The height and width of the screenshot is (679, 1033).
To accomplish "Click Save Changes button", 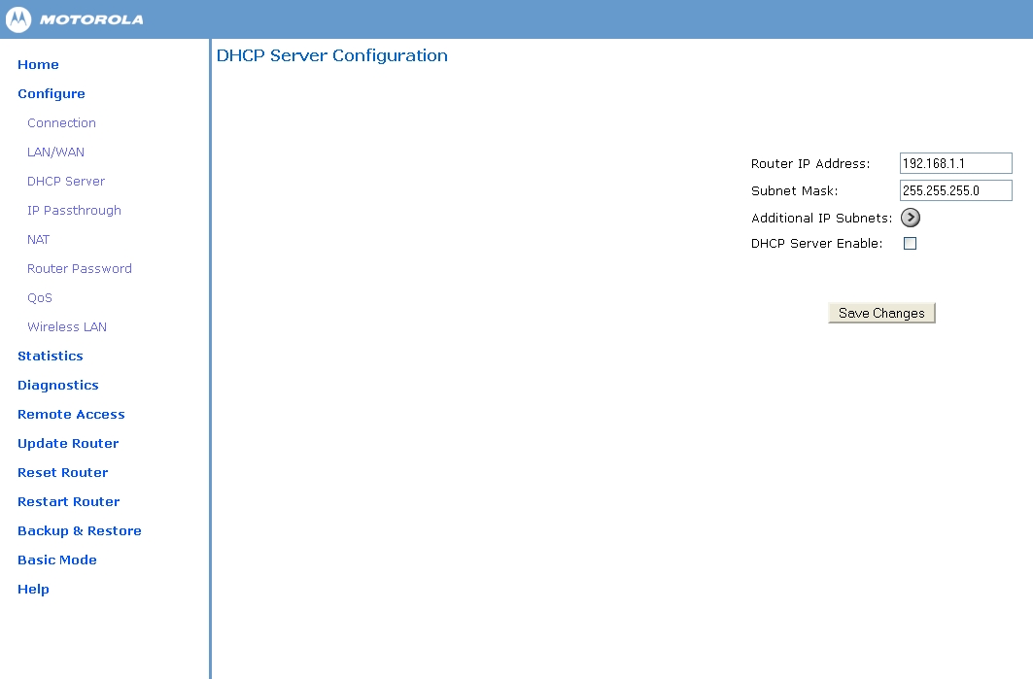I will (x=881, y=313).
